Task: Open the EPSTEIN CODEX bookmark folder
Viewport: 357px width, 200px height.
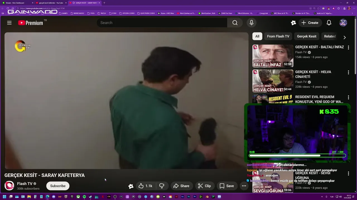Action: [x=127, y=13]
